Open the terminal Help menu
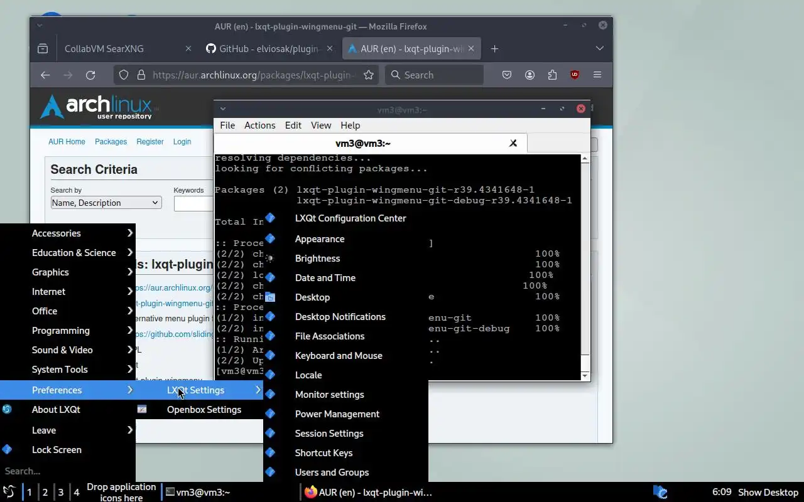This screenshot has height=502, width=804. 350,125
